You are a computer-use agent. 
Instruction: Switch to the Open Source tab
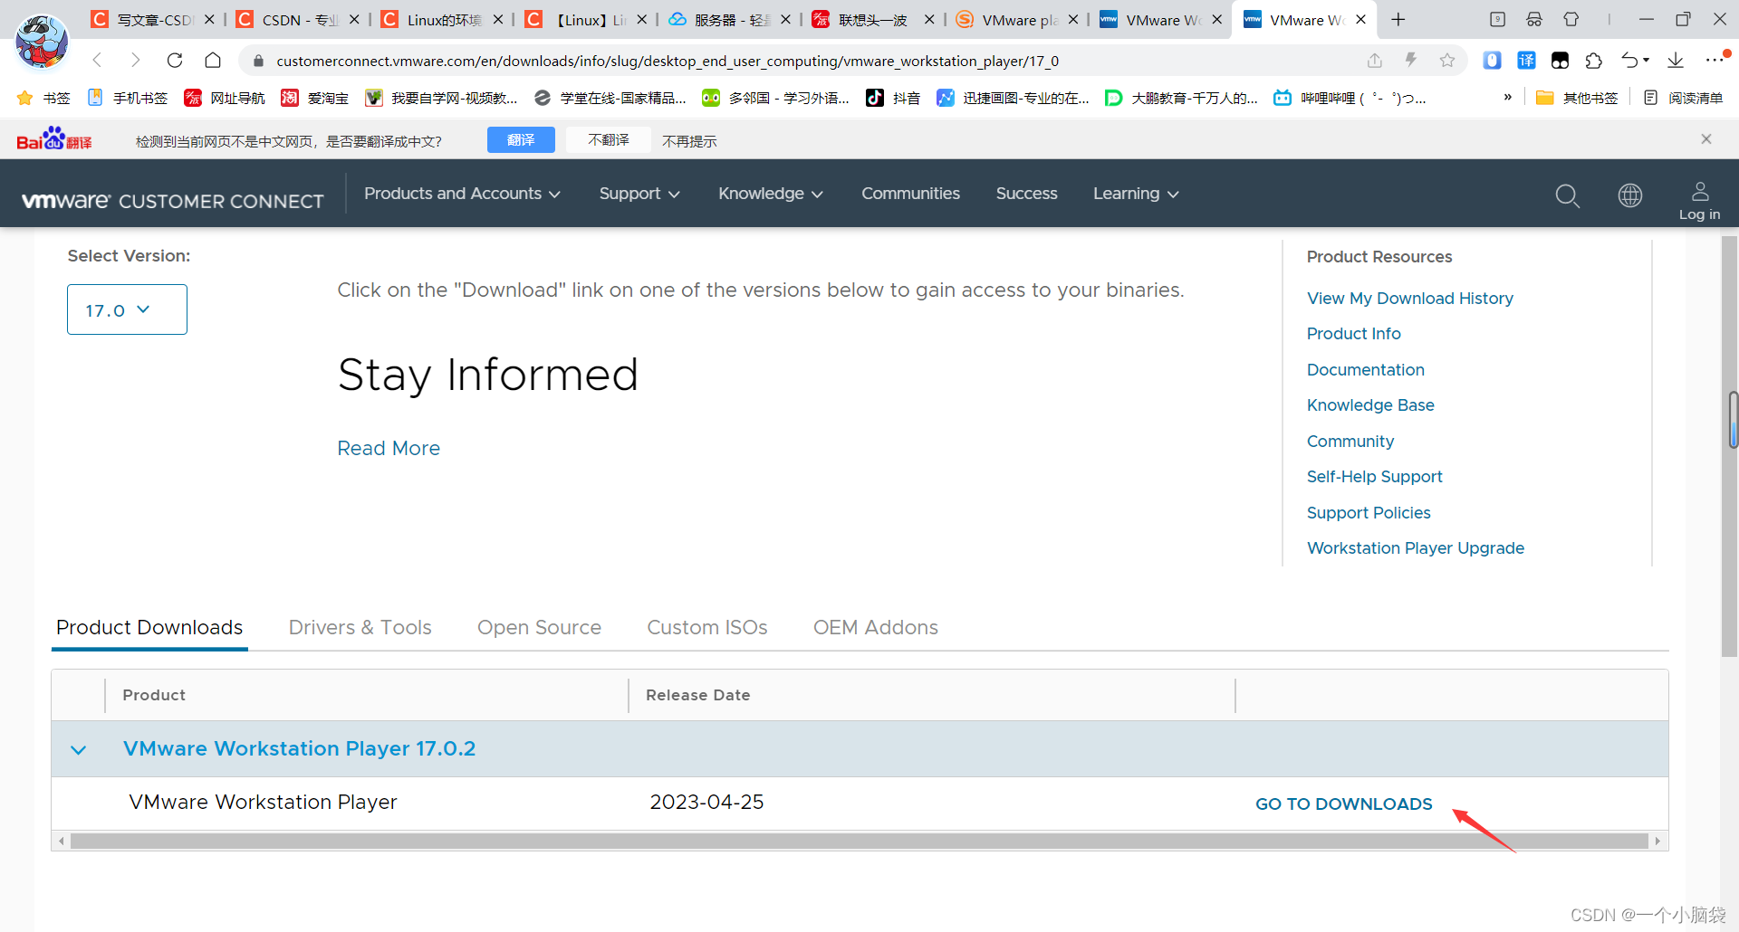click(539, 627)
